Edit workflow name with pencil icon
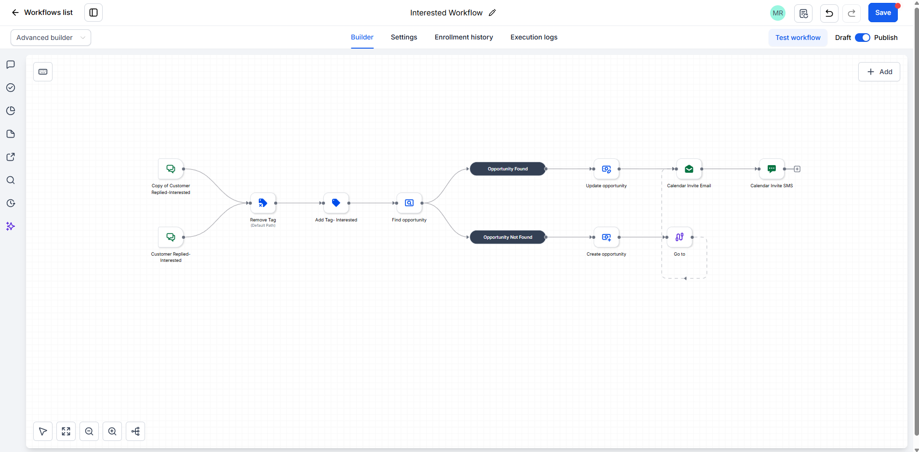Image resolution: width=919 pixels, height=452 pixels. pos(492,13)
